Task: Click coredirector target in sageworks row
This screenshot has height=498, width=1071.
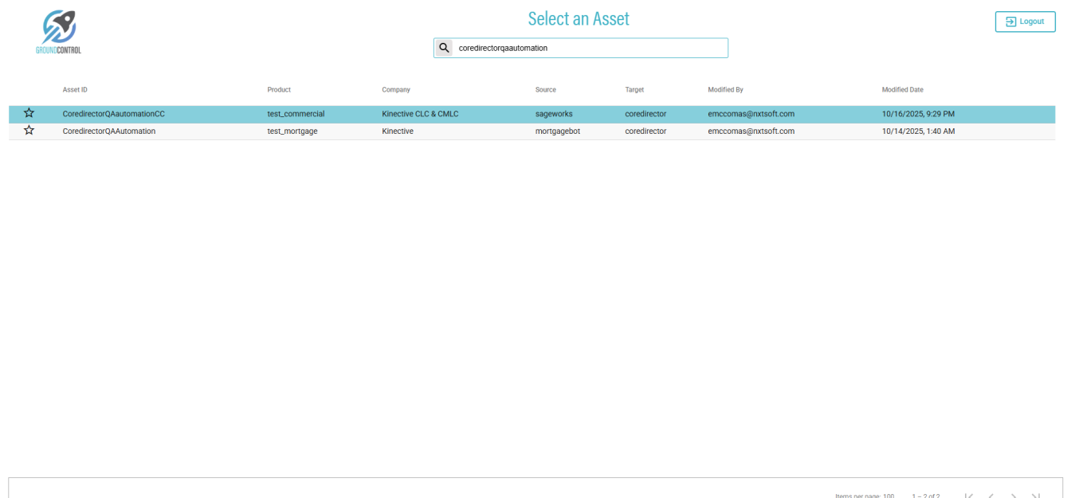Action: 645,114
